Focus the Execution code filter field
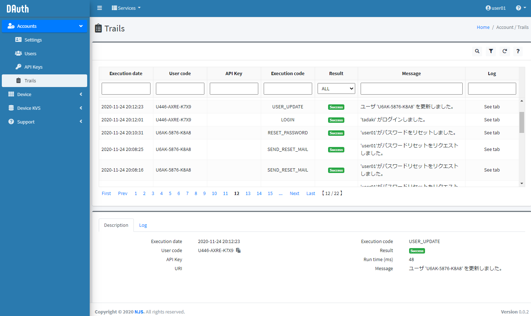Image resolution: width=531 pixels, height=316 pixels. 288,88
